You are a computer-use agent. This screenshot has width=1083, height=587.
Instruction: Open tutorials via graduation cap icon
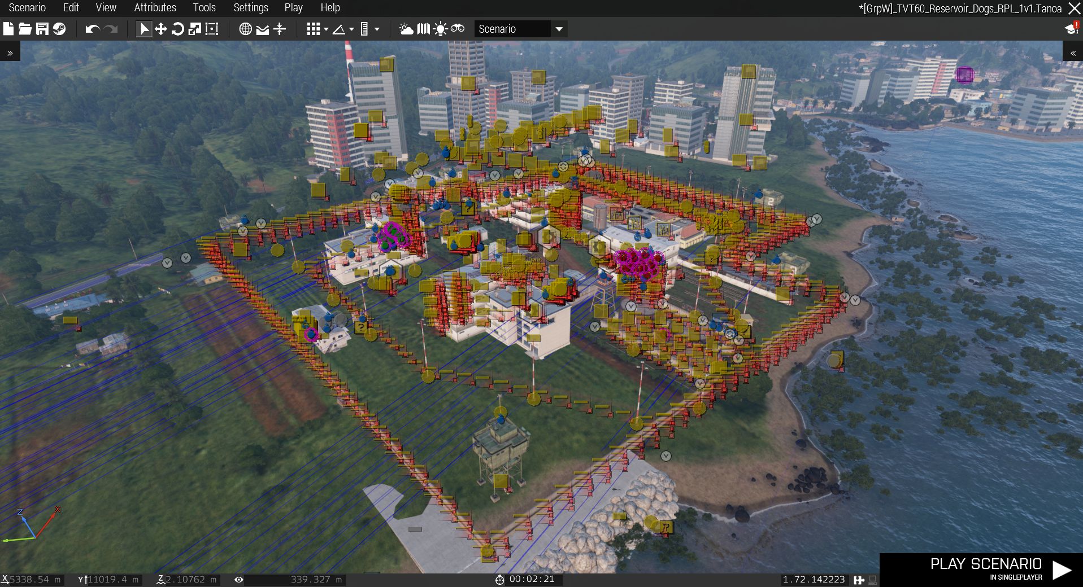[1071, 29]
